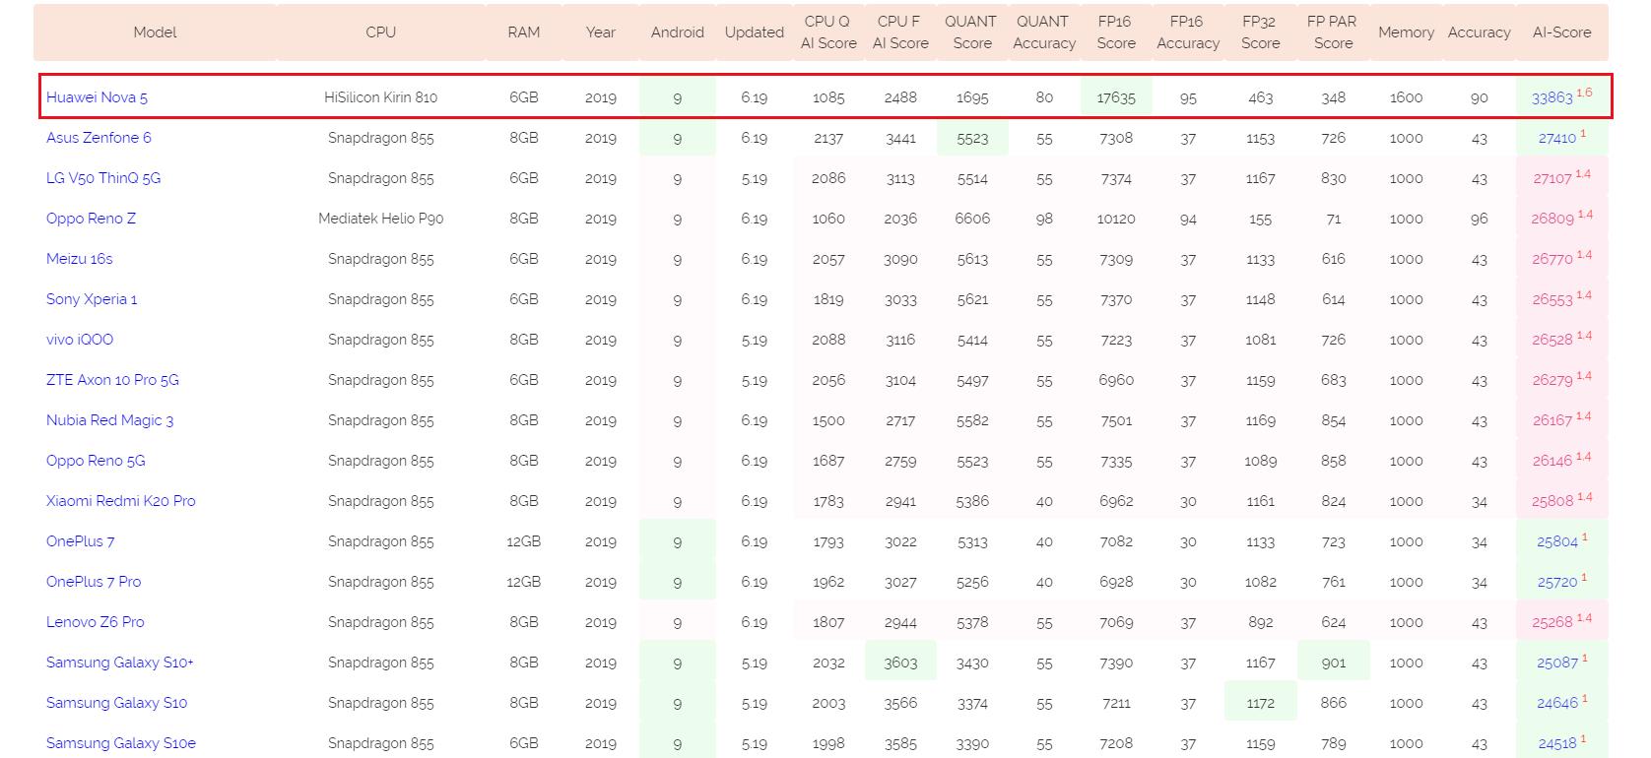Open the 26528 AI-Score link
This screenshot has width=1651, height=758.
1552,340
